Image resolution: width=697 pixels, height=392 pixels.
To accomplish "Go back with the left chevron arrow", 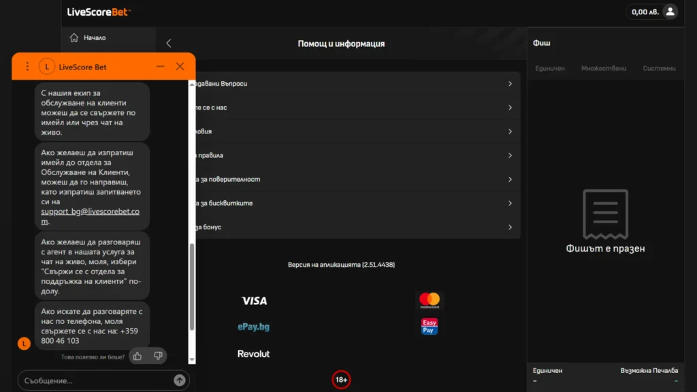I will tap(169, 43).
